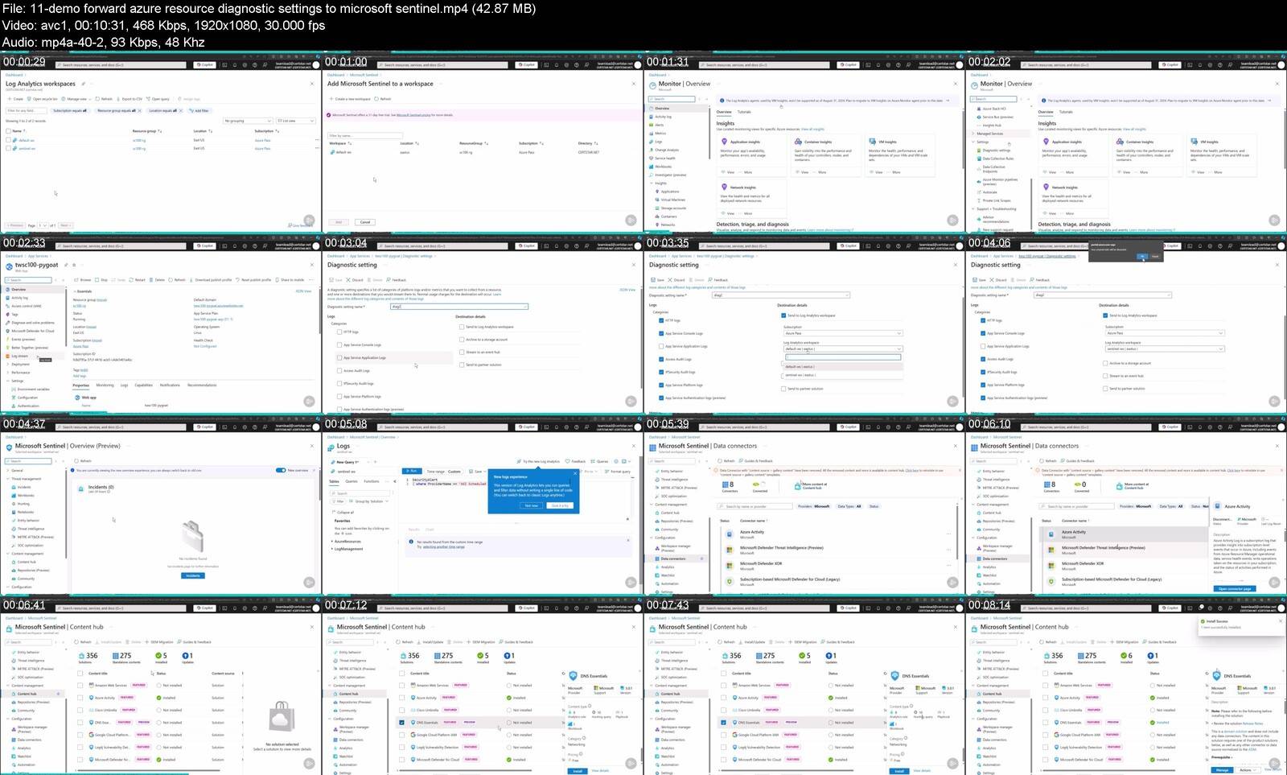Open the page number dropdown at 00:00:29
The image size is (1287, 775).
pyautogui.click(x=44, y=225)
